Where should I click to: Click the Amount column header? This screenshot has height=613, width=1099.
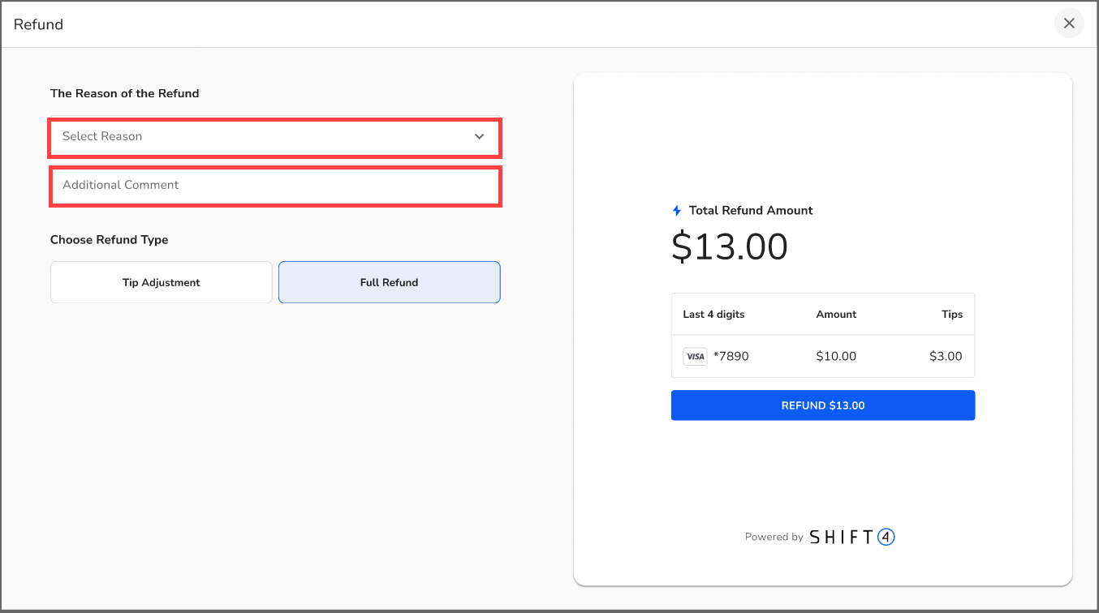836,315
